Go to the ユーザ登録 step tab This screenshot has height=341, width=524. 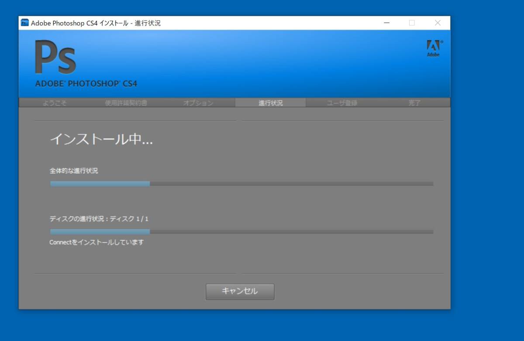point(342,103)
